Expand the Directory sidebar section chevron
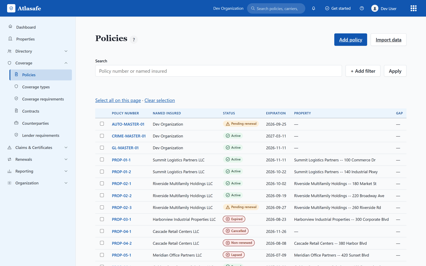The height and width of the screenshot is (266, 426). pos(66,51)
